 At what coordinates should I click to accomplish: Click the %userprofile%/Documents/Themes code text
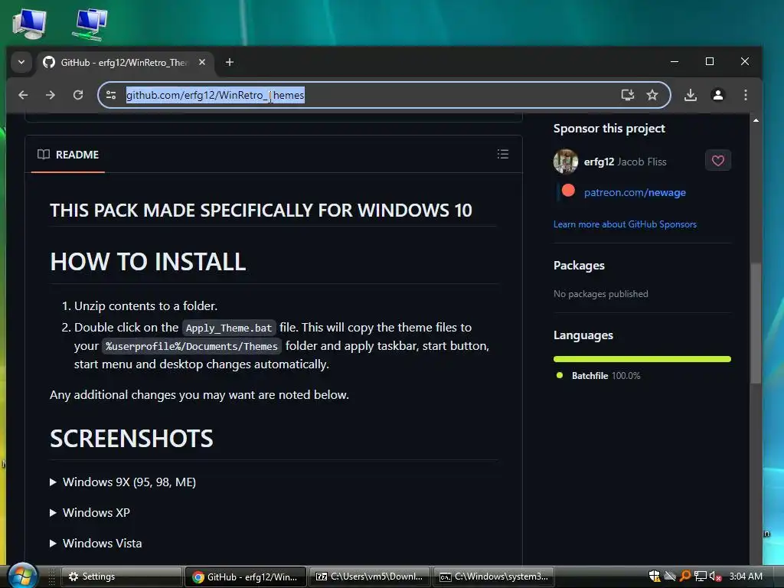191,346
